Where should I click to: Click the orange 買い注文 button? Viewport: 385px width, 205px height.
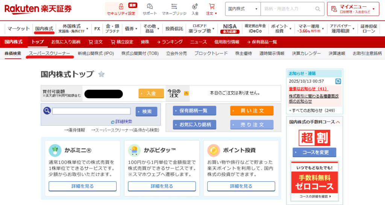252,111
